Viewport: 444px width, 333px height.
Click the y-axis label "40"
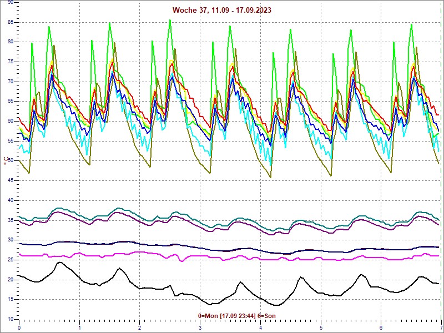pos(11,200)
